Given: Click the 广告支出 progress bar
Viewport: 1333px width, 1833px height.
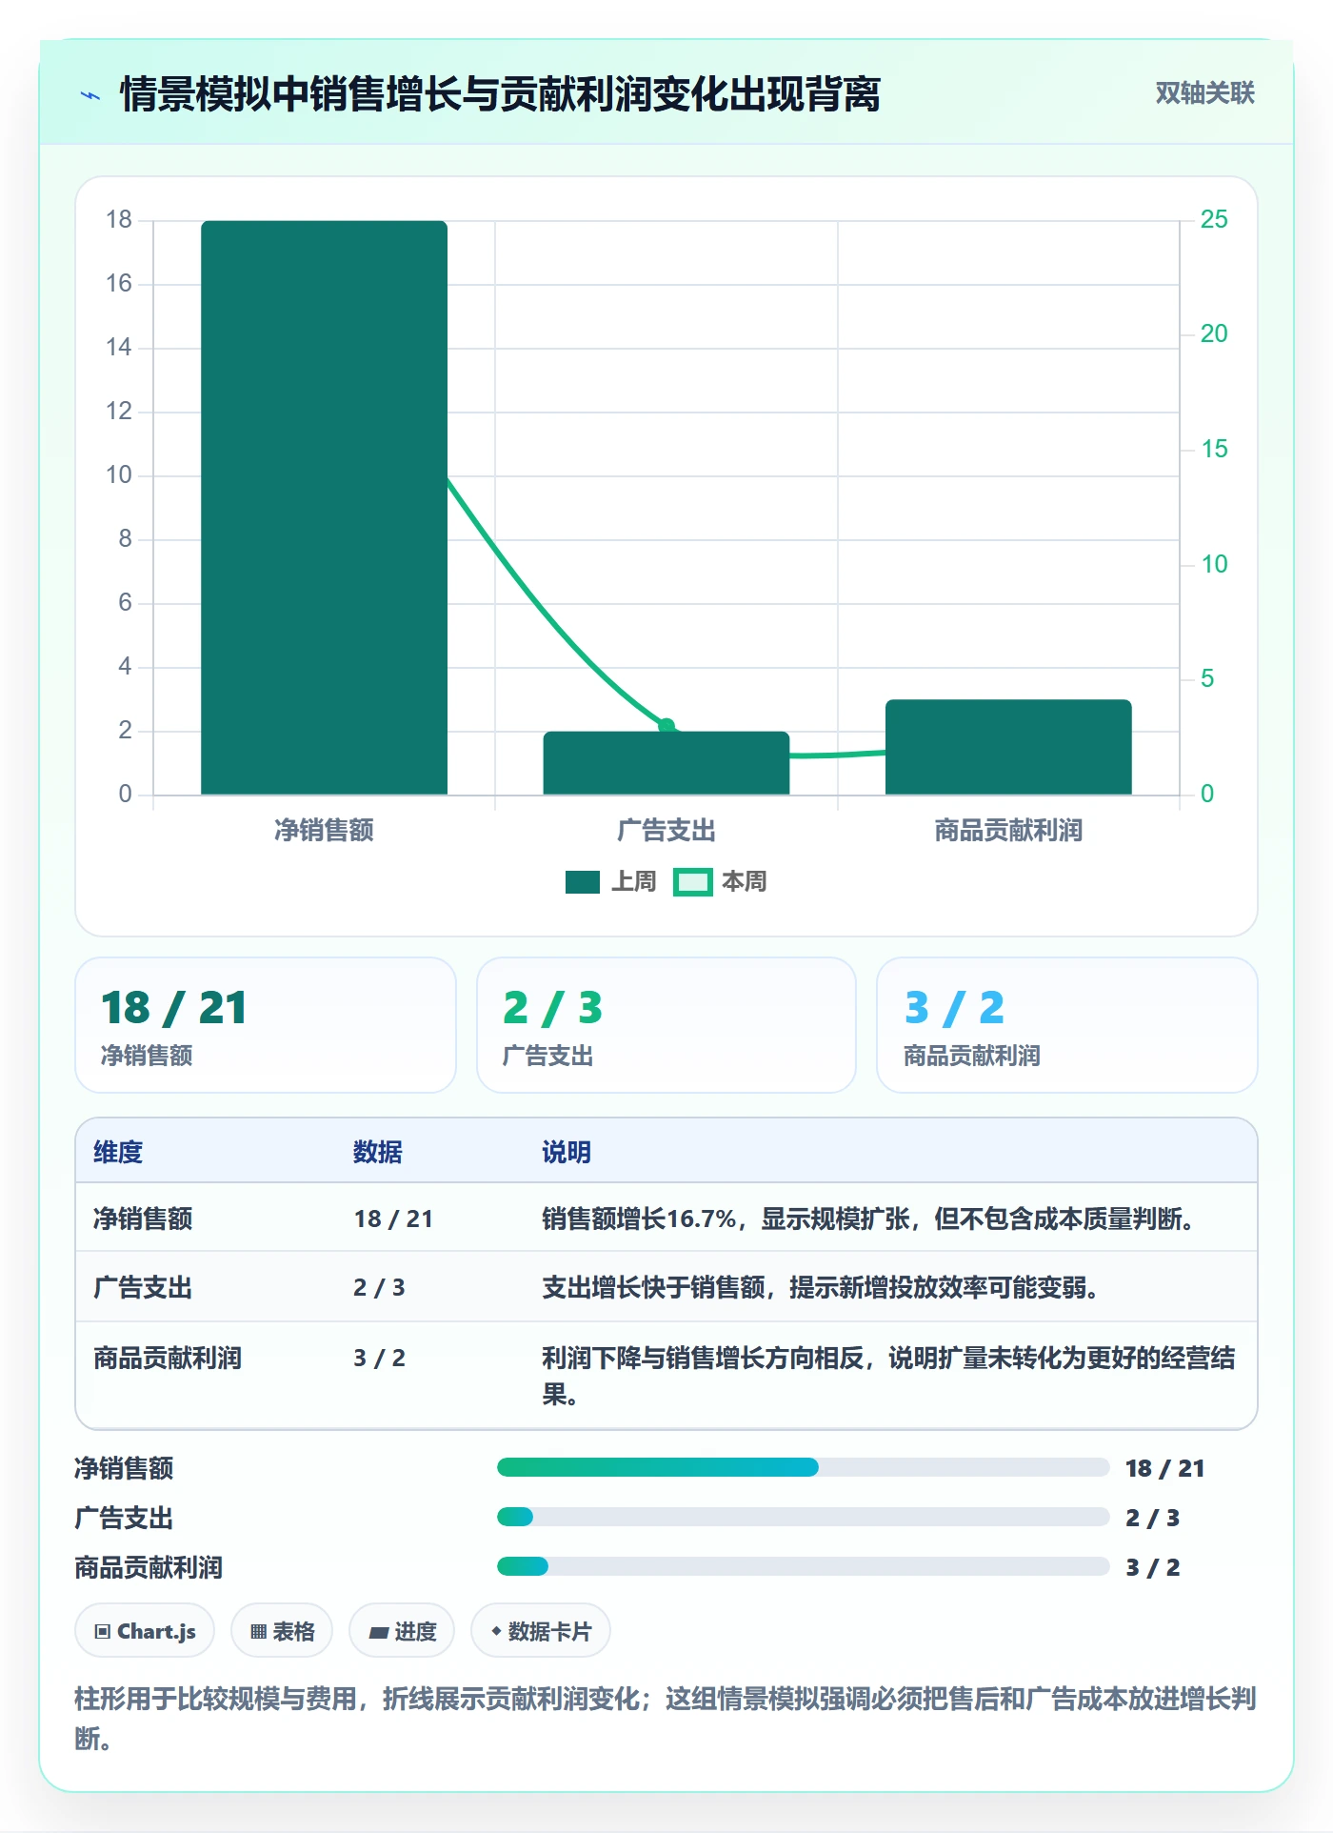Looking at the screenshot, I should point(803,1517).
